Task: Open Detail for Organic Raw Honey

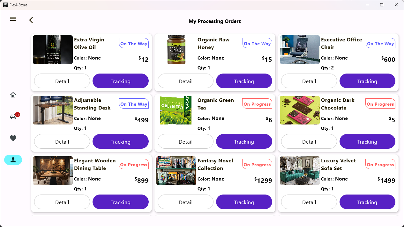Action: pos(185,81)
